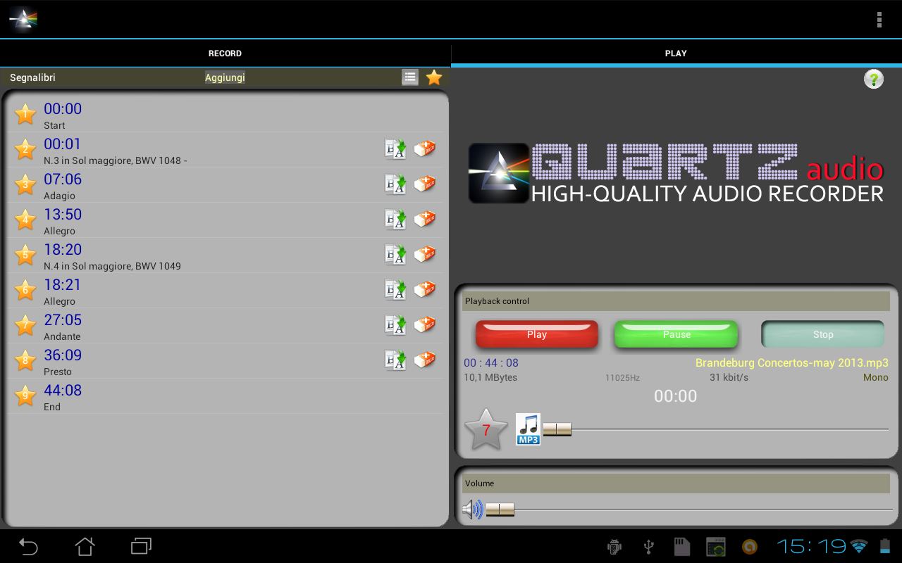The width and height of the screenshot is (902, 563).
Task: Click the speaker volume icon
Action: [472, 510]
